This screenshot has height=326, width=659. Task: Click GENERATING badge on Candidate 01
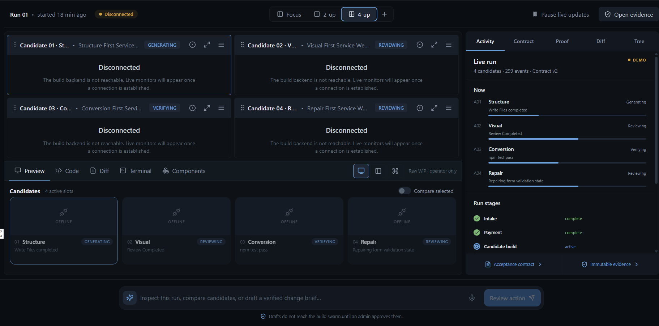tap(162, 45)
